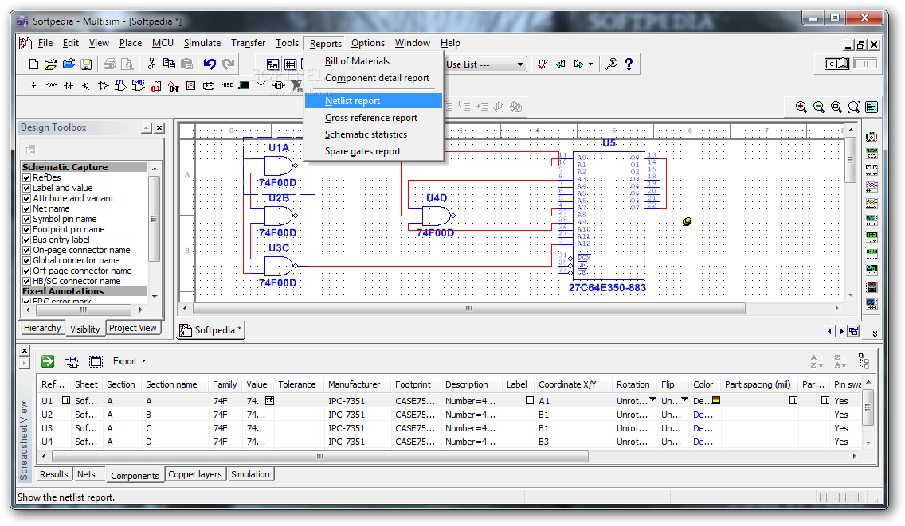905x526 pixels.
Task: Place a basic resistor component
Action: click(x=51, y=85)
